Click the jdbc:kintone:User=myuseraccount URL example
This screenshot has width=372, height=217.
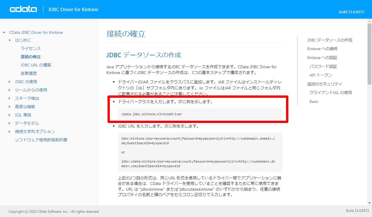[198, 141]
